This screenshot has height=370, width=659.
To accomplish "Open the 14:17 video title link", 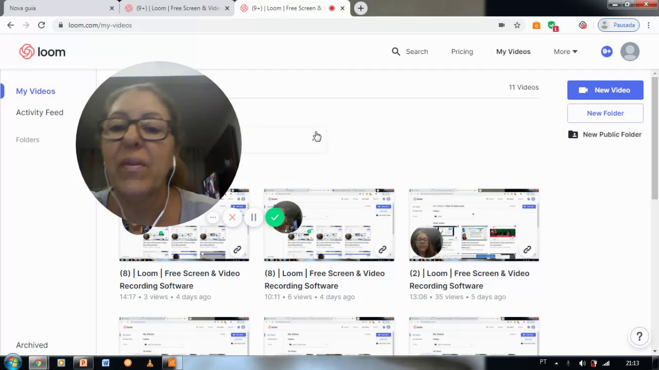I will 180,279.
